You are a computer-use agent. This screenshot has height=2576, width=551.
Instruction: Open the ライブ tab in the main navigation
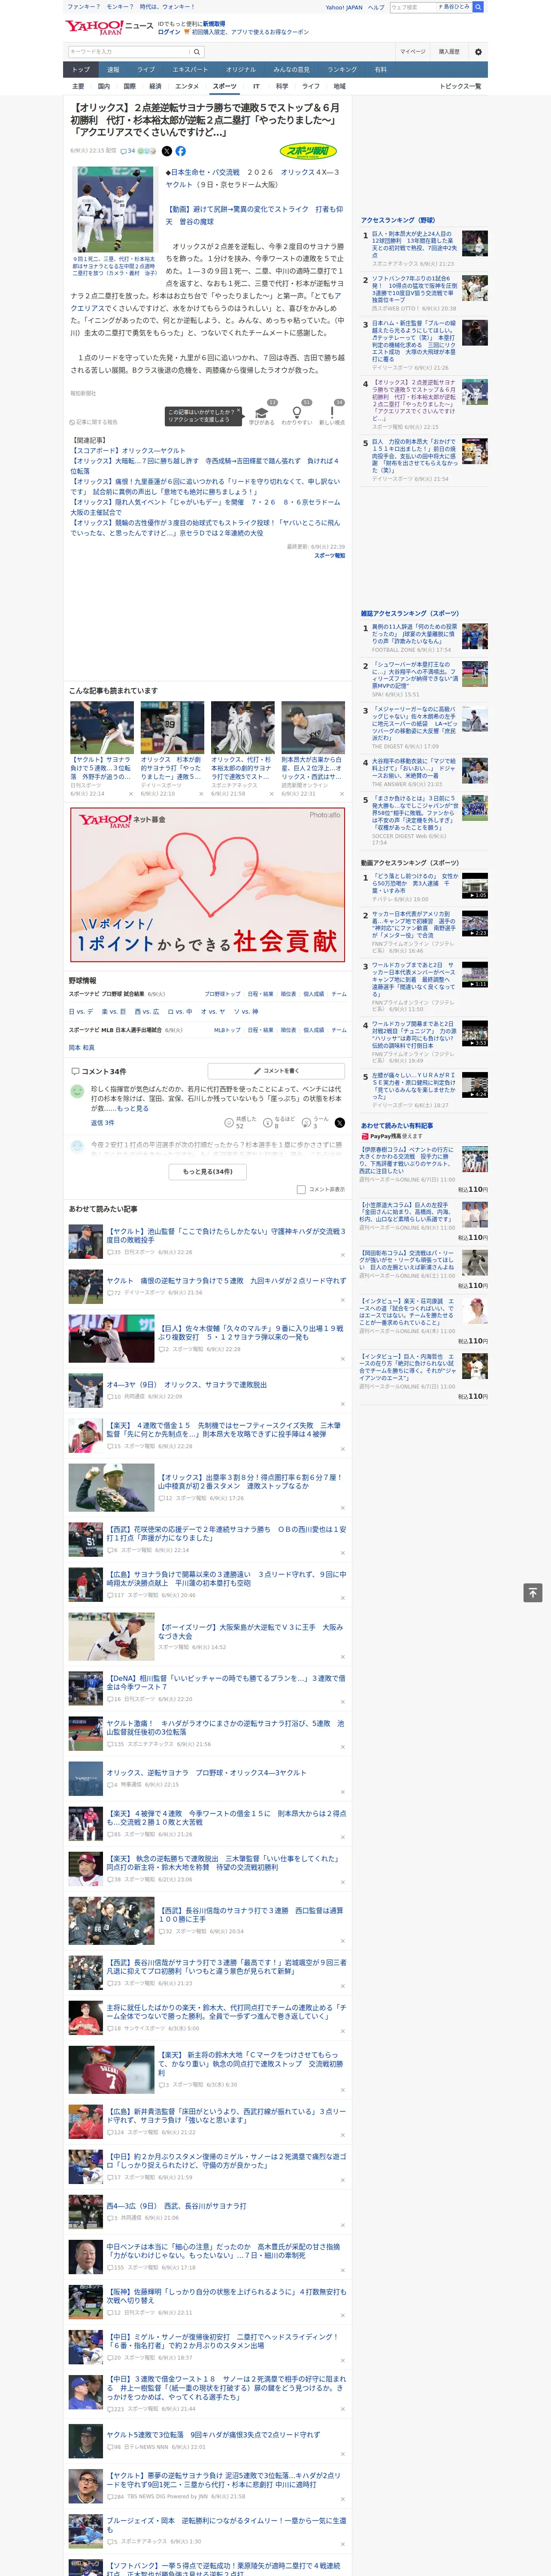pos(146,70)
